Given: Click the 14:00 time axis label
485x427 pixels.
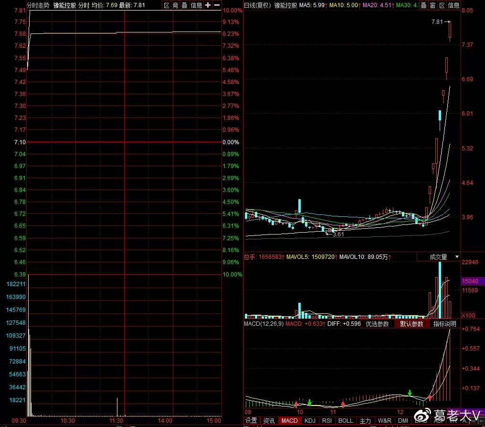Looking at the screenshot, I should (x=165, y=420).
